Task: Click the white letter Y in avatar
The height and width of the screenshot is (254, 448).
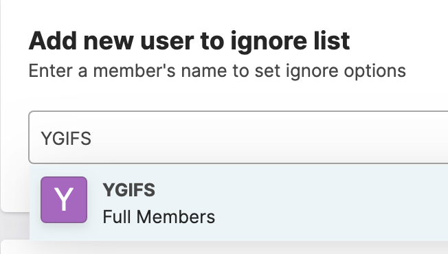Action: click(64, 200)
